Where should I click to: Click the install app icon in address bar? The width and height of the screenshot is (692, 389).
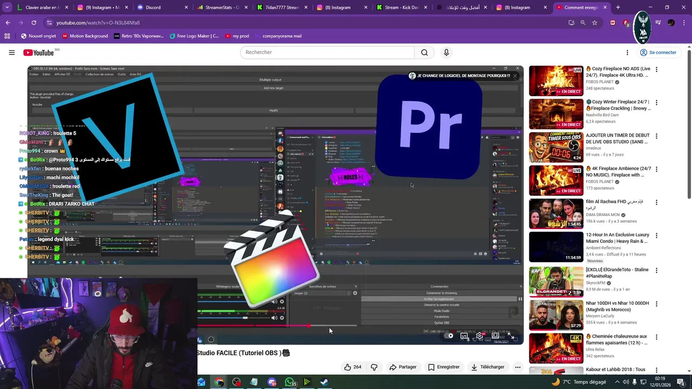tap(571, 23)
